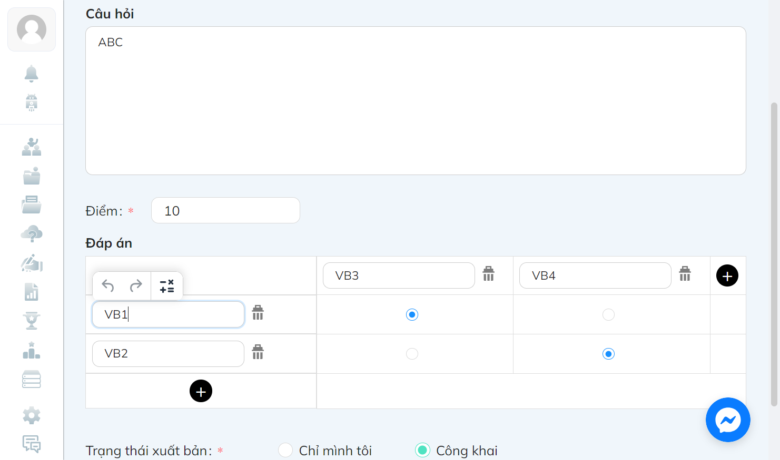780x460 pixels.
Task: Choose the 'Công khai' publish option
Action: 422,450
